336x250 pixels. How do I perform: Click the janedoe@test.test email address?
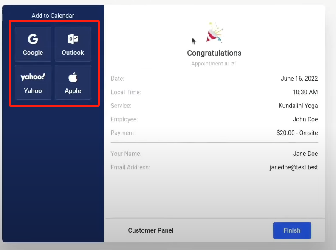coord(294,167)
